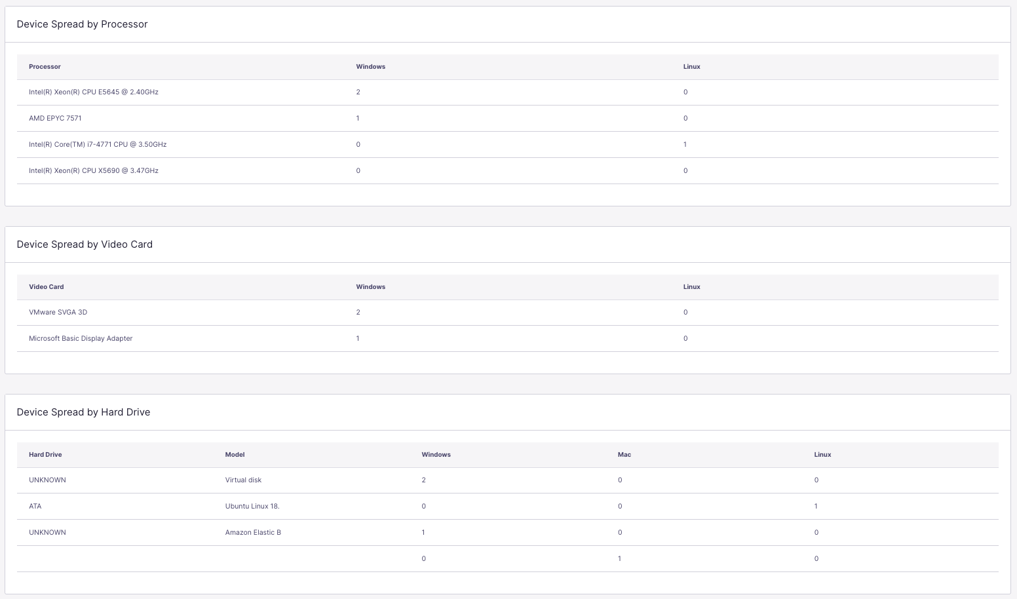The width and height of the screenshot is (1017, 599).
Task: Sort the Hard Drive table by Model
Action: (x=234, y=454)
